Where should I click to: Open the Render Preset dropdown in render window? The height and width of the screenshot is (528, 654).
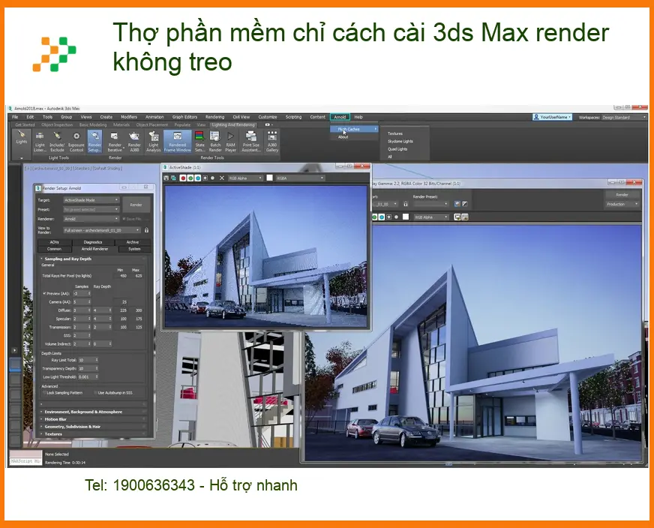click(430, 204)
